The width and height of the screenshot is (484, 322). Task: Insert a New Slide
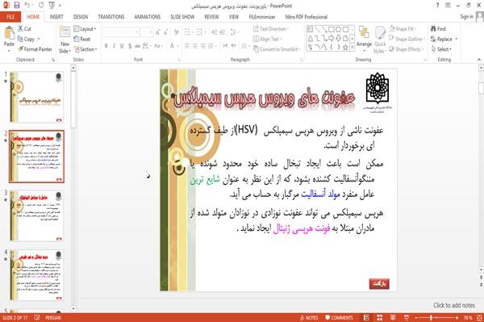coord(65,40)
